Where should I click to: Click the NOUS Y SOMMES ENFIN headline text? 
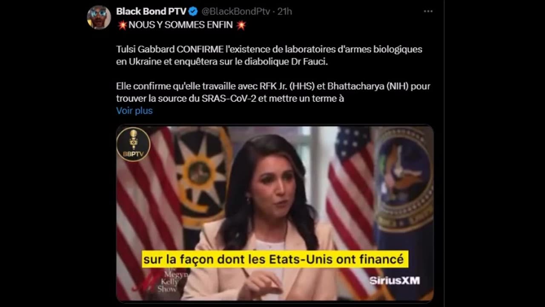181,25
